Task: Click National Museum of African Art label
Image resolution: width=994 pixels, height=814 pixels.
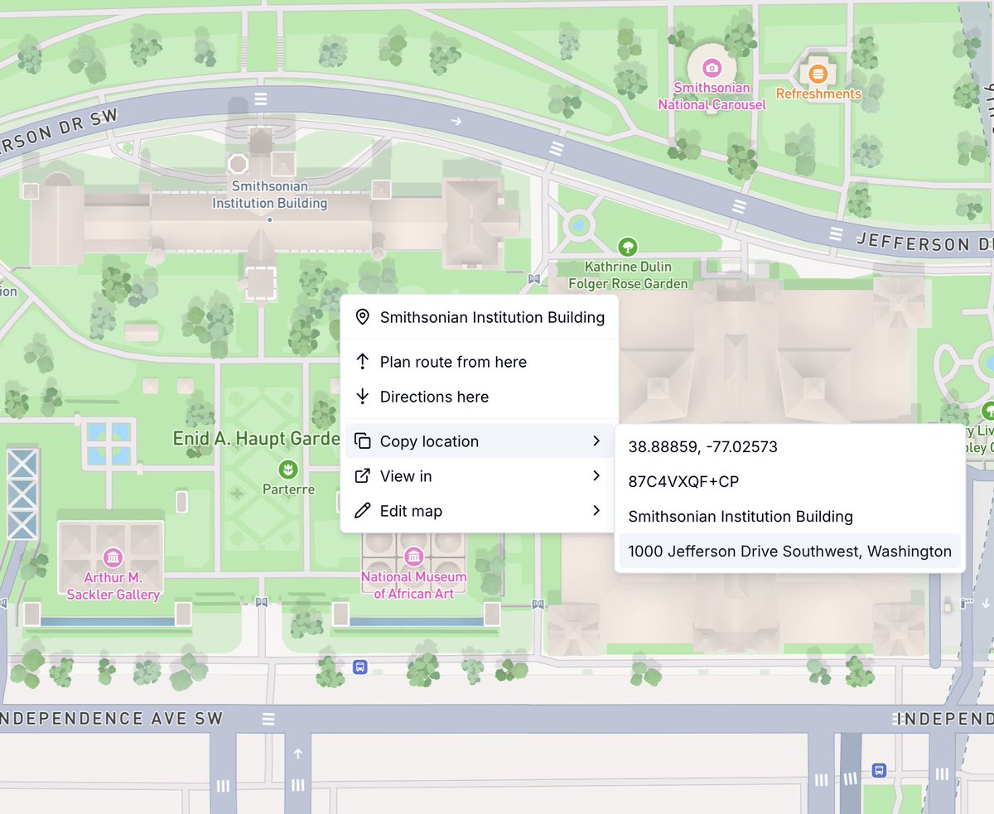Action: point(413,585)
